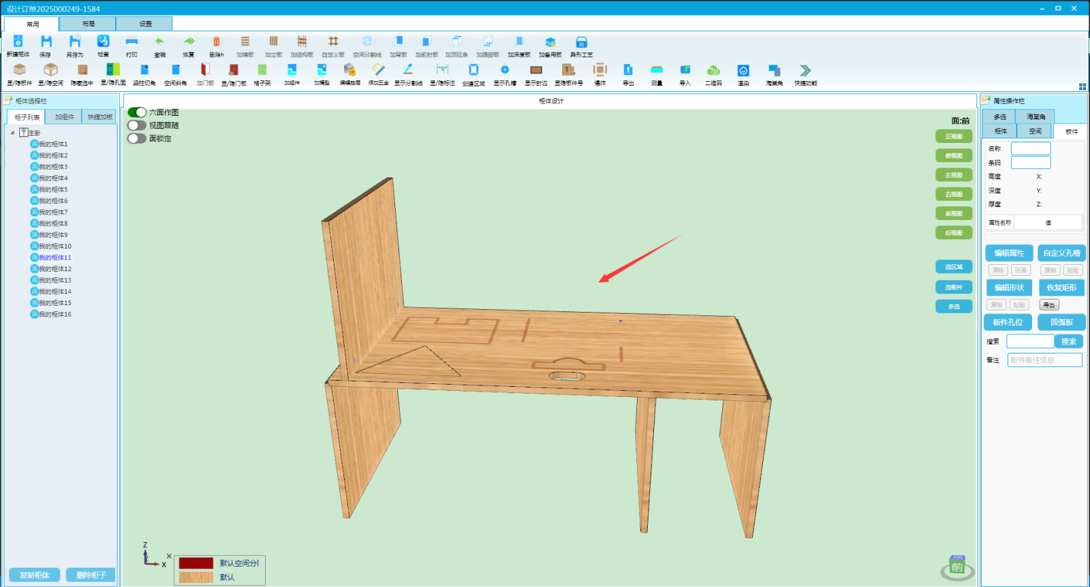Select 我的柜体11 in the cabinet tree
Screen dimensions: 1090x587
(54, 257)
